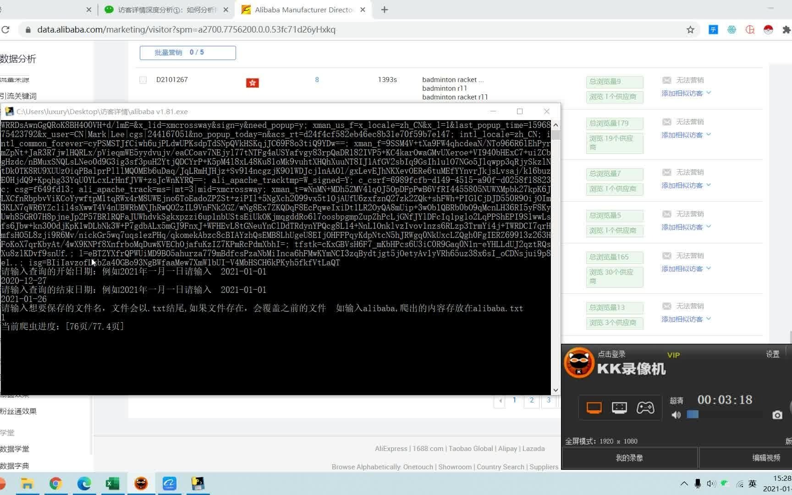Show hidden system tray icons
792x495 pixels.
tap(684, 484)
